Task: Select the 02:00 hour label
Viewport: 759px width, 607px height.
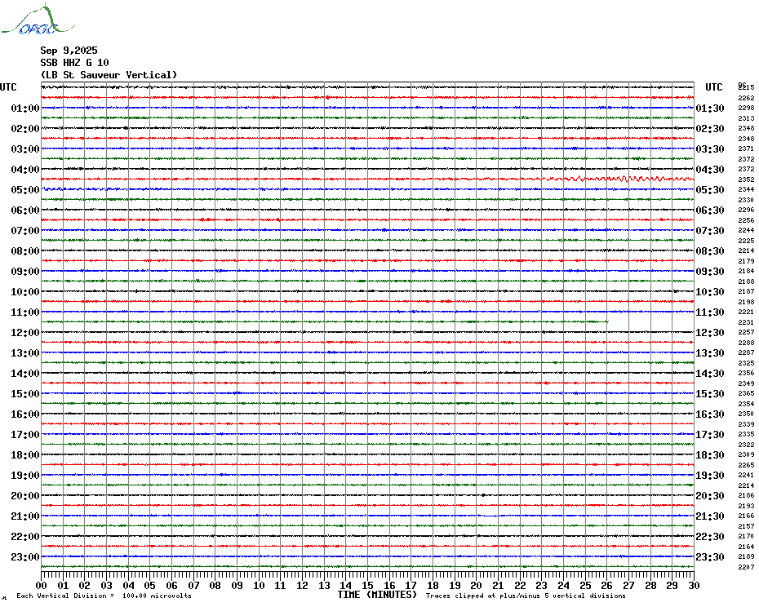Action: pos(25,128)
